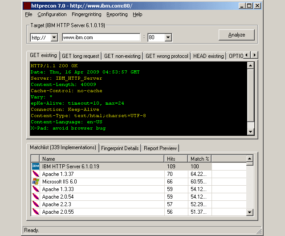This screenshot has width=285, height=236.
Task: Click the HTTP/1.1 200 OK status line
Action: (54, 65)
